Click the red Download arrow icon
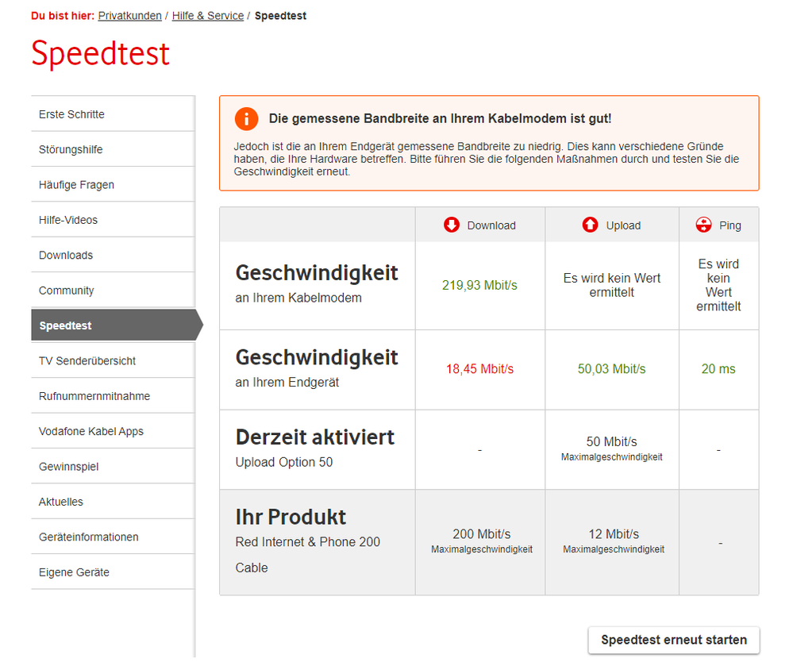The image size is (793, 666). point(452,225)
